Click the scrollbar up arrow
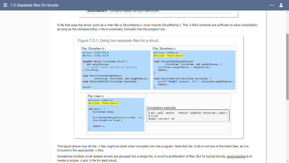The width and height of the screenshot is (289, 163). pyautogui.click(x=287, y=12)
